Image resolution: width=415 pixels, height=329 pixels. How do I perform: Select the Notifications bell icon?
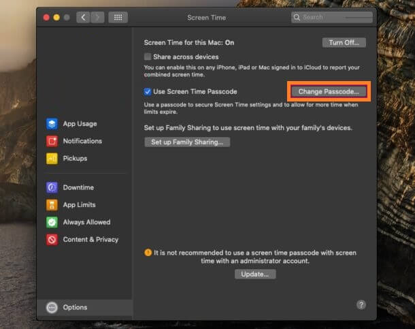[52, 141]
